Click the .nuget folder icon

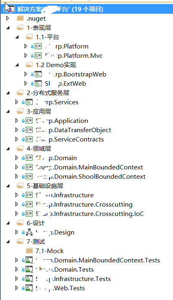tap(20, 18)
